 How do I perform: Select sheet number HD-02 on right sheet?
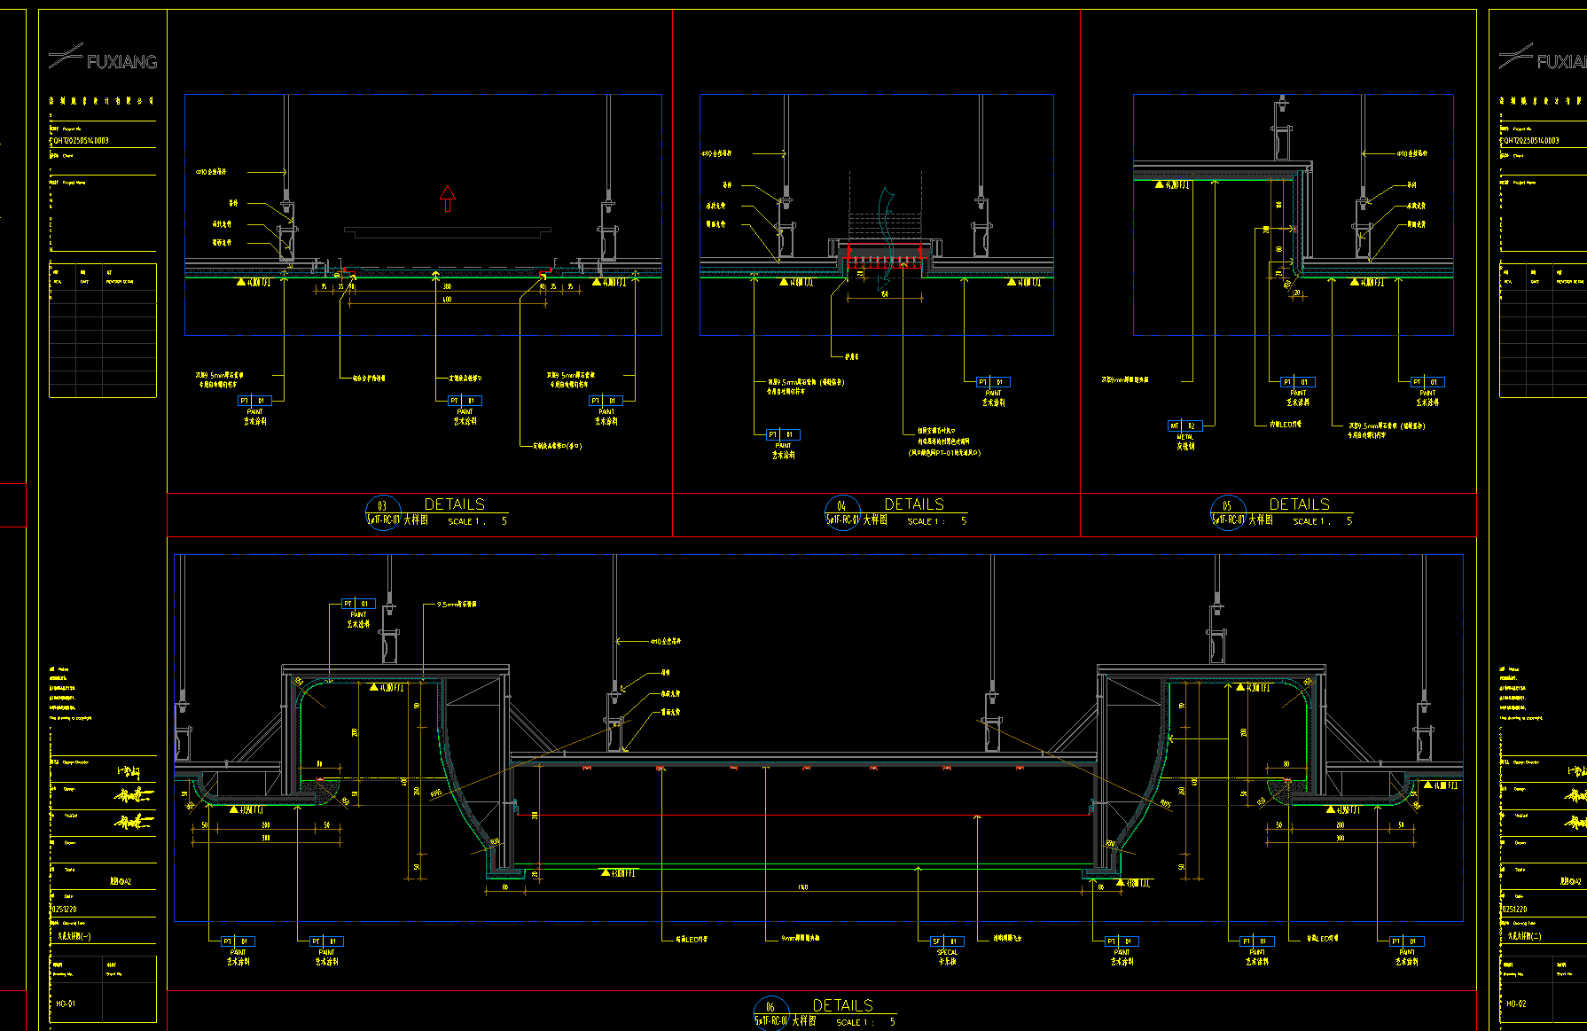(x=1516, y=1004)
